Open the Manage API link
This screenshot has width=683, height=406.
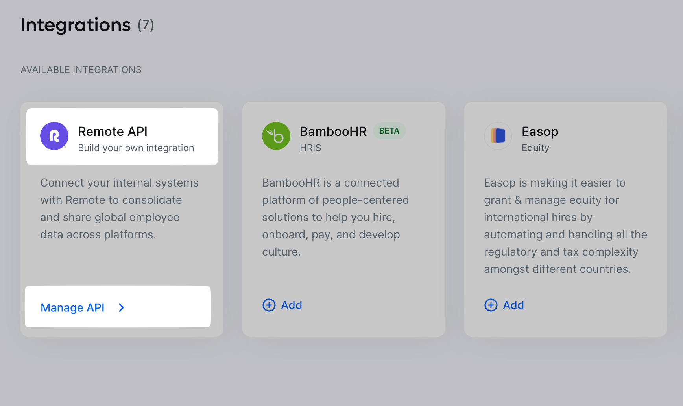(73, 307)
